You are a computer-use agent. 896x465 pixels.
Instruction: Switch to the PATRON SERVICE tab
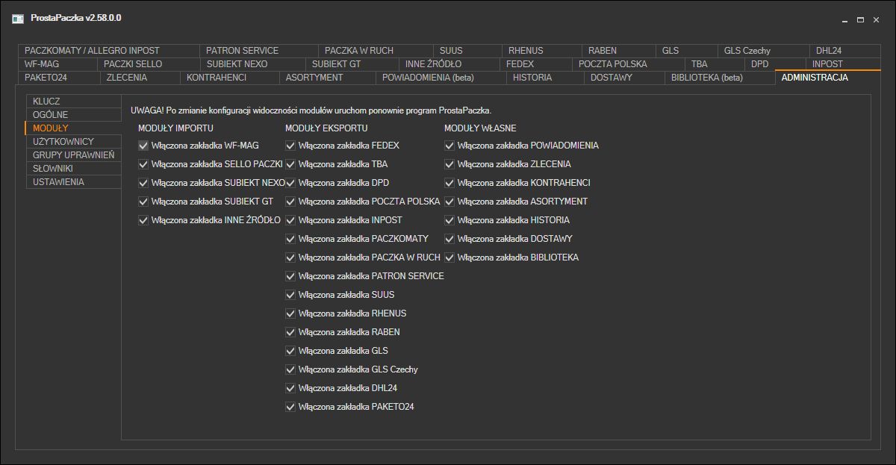point(258,51)
